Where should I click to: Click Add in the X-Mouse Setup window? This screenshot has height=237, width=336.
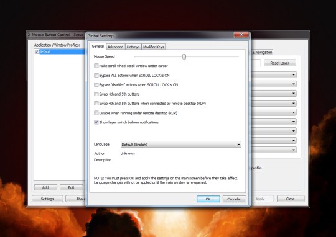click(45, 187)
